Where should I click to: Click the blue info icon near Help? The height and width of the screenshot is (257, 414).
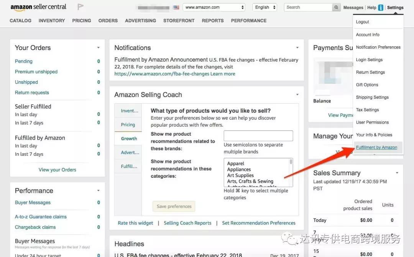click(x=381, y=8)
